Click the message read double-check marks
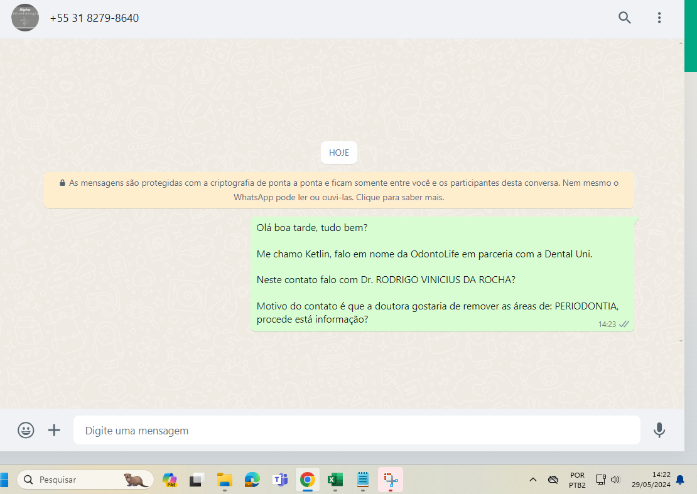This screenshot has height=494, width=697. click(624, 324)
